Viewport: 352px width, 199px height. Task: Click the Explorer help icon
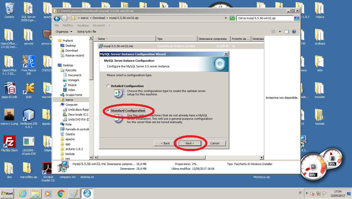tap(294, 32)
